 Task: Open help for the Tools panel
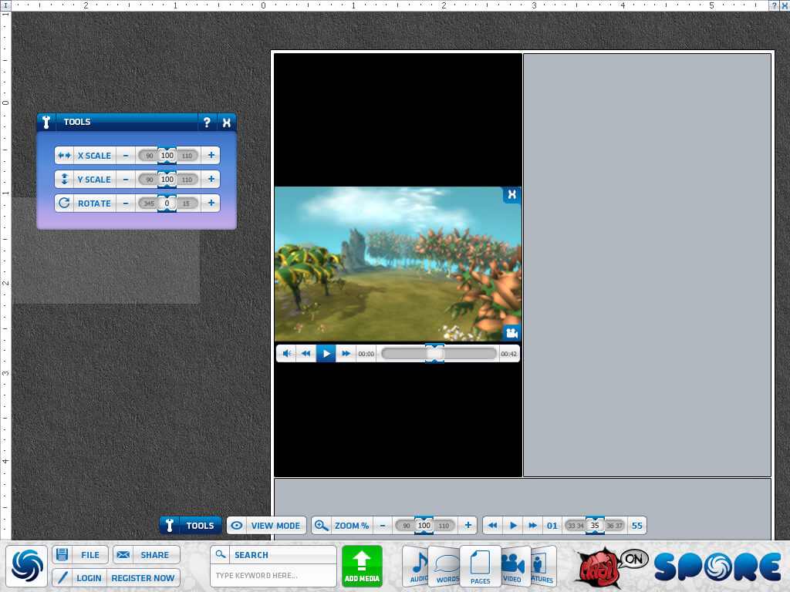point(207,123)
